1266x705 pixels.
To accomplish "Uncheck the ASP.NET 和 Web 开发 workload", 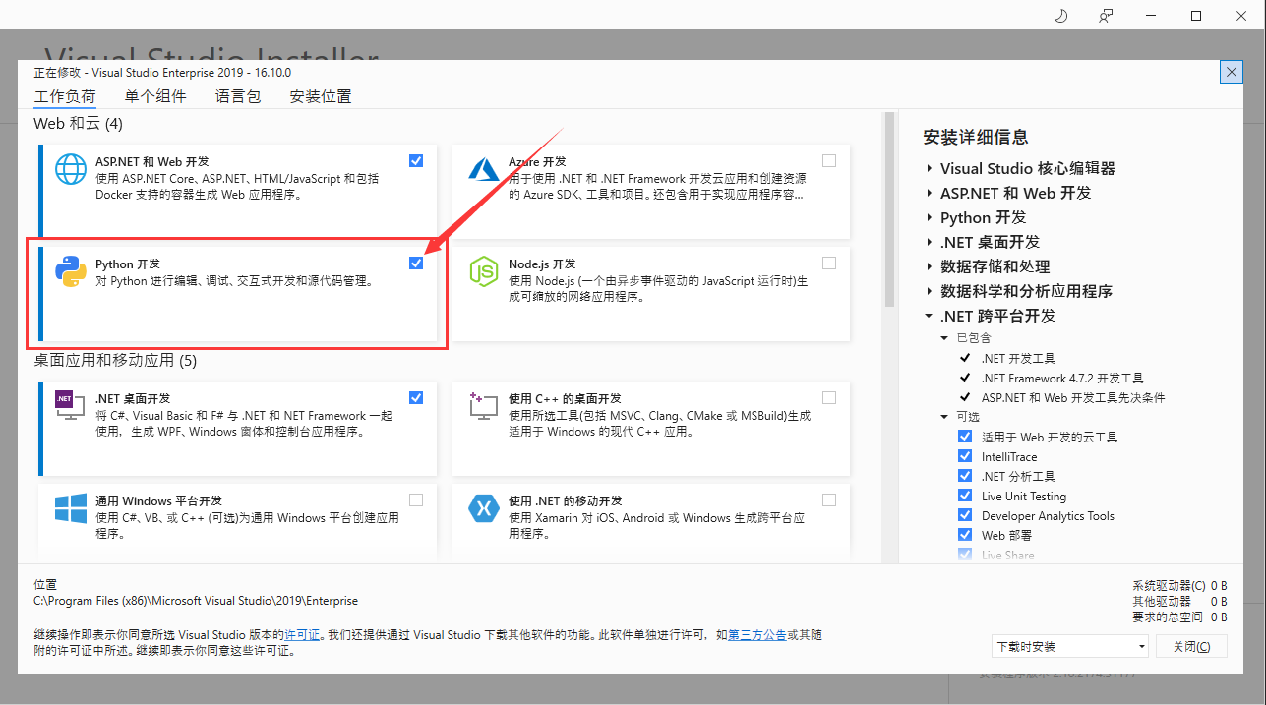I will pos(416,160).
